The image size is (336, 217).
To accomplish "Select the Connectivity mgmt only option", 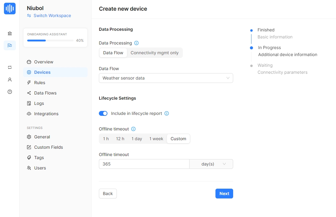I will point(154,52).
